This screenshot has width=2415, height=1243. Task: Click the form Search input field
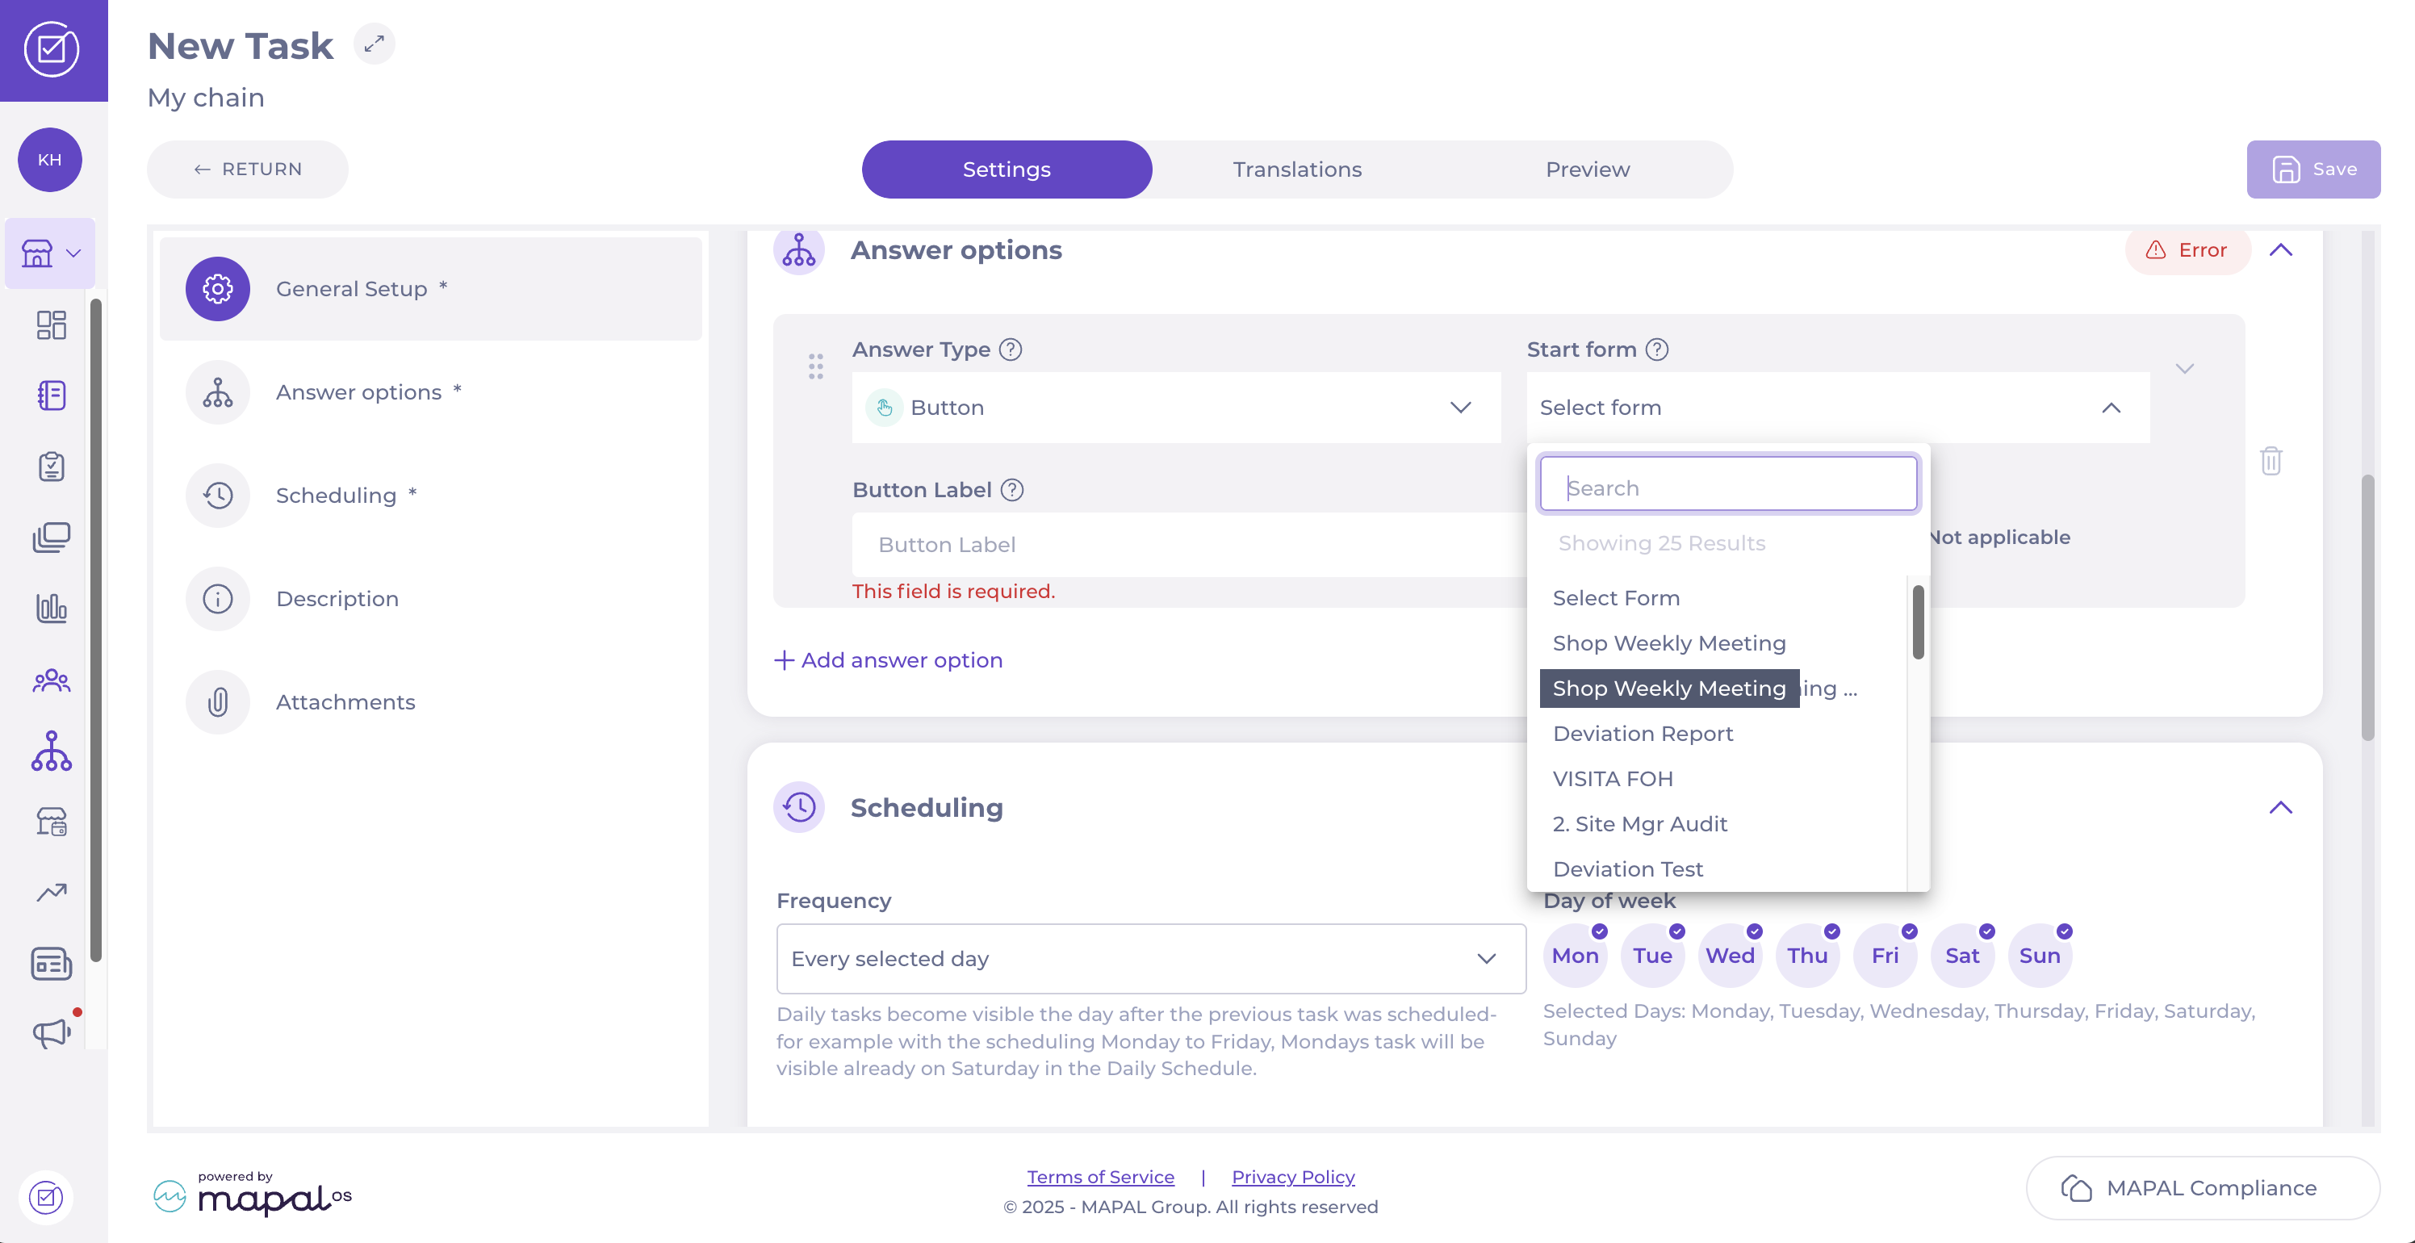(x=1728, y=483)
